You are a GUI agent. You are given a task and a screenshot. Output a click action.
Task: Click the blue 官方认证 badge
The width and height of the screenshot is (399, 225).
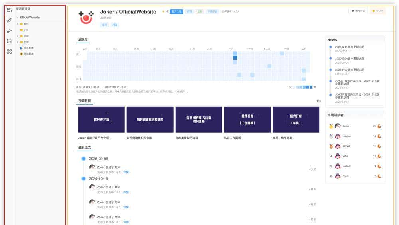point(176,12)
